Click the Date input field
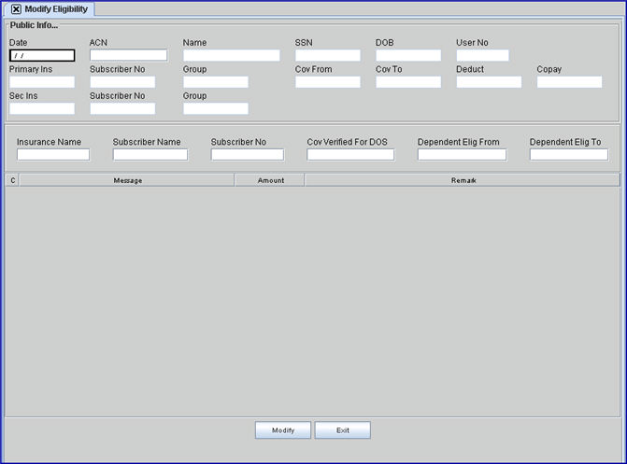Viewport: 627px width, 464px height. (x=42, y=56)
